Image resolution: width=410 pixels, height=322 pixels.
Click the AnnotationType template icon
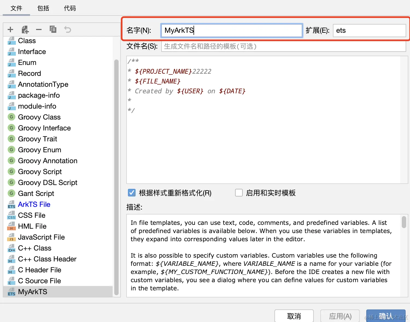[x=11, y=84]
